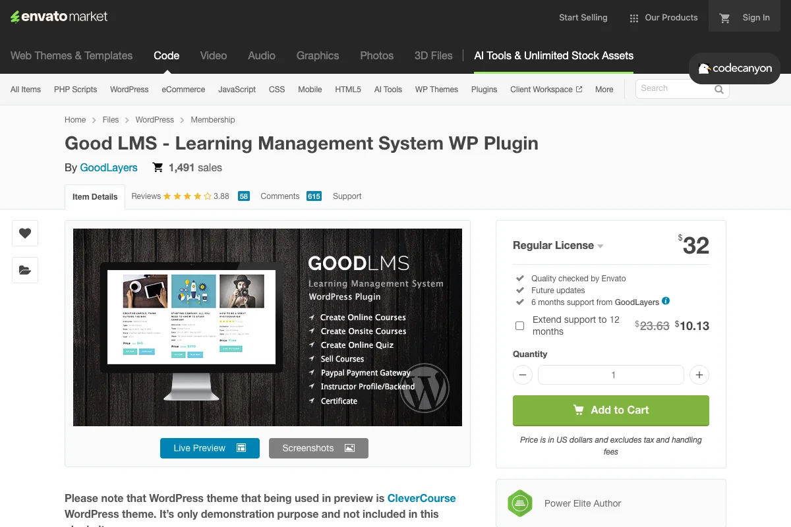Click WordPress breadcrumb link
This screenshot has width=791, height=527.
point(155,120)
